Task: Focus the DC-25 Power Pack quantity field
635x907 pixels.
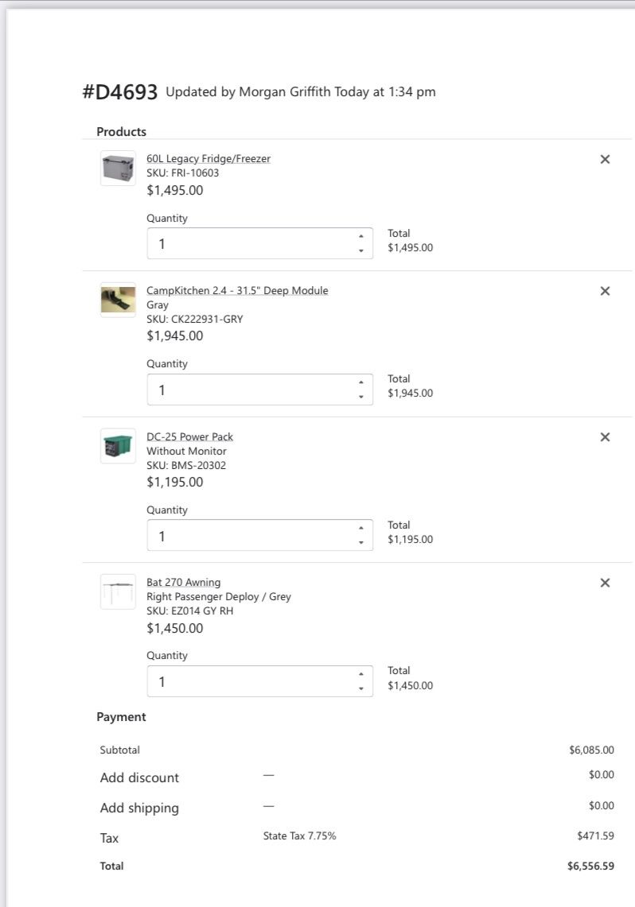Action: click(x=247, y=536)
